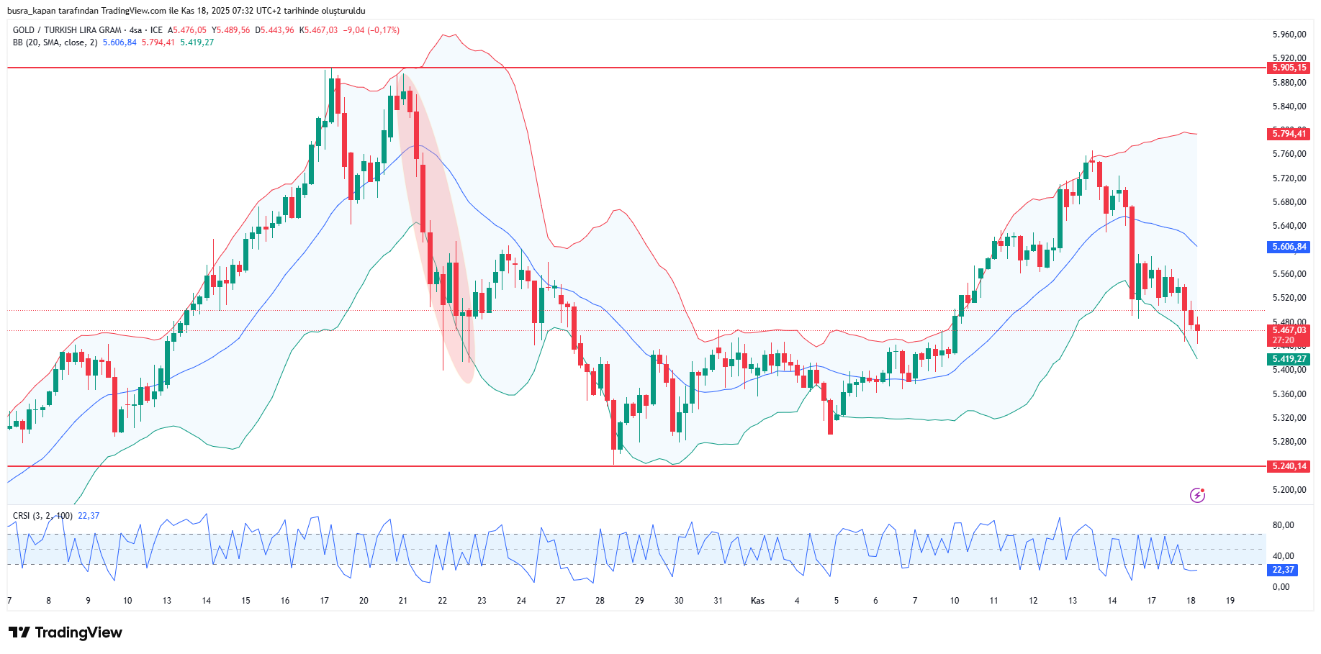Click the 5.905,15 resistance price tag
The image size is (1321, 654).
[x=1289, y=68]
